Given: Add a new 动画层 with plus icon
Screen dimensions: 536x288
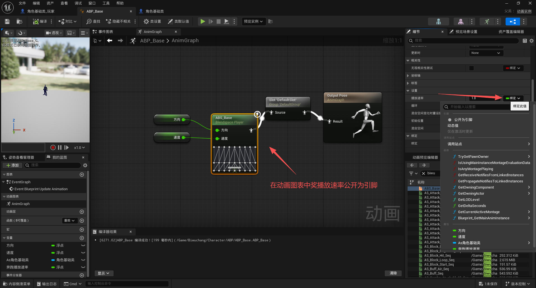Looking at the screenshot, I should coord(82,212).
